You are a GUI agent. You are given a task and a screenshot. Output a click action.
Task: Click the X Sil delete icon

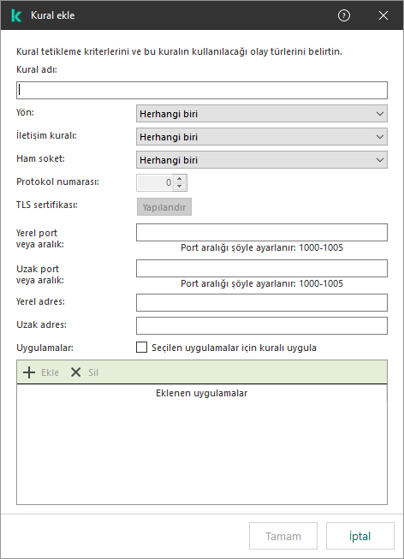tap(75, 372)
